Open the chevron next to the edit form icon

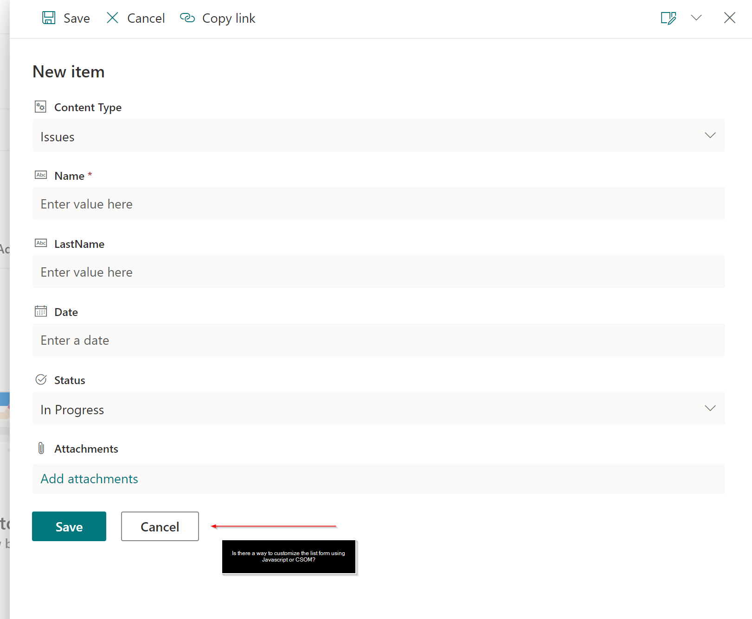pyautogui.click(x=696, y=18)
